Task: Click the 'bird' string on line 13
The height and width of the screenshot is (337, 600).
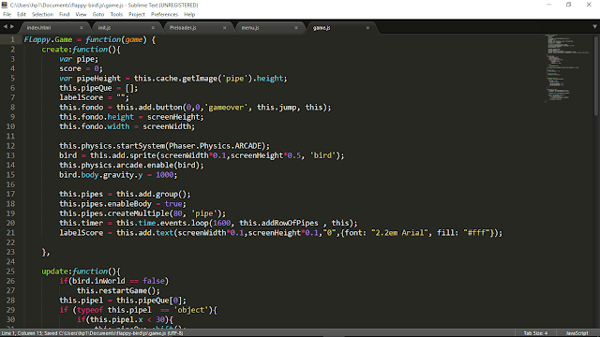Action: 322,155
